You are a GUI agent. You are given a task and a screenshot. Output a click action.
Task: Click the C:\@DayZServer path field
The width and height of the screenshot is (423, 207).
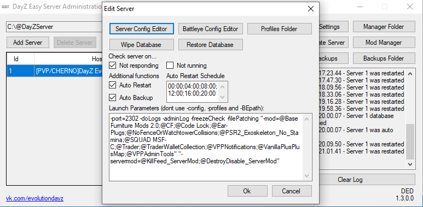click(x=54, y=27)
